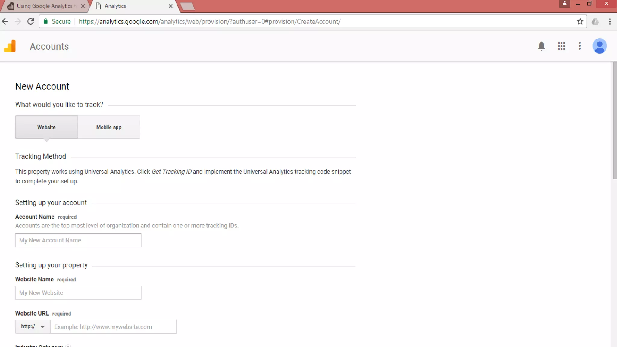This screenshot has height=347, width=617.
Task: Click the Account Name input field
Action: tap(78, 240)
